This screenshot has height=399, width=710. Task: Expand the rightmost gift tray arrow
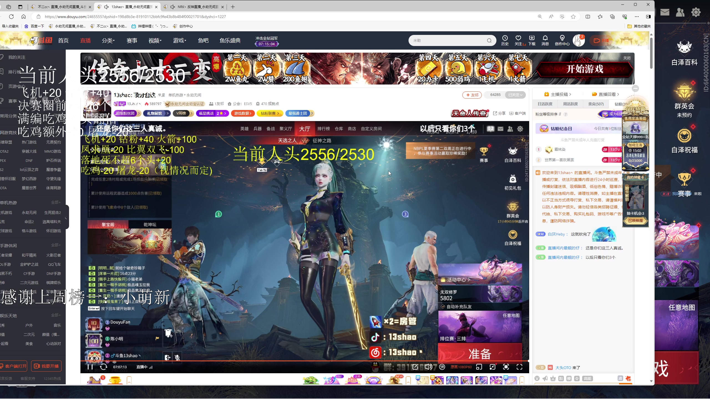pyautogui.click(x=522, y=380)
